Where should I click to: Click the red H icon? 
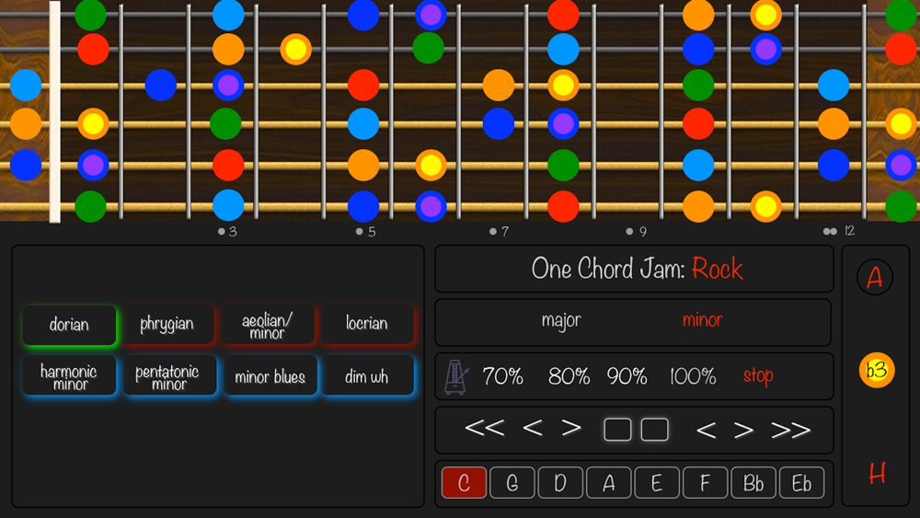click(877, 473)
